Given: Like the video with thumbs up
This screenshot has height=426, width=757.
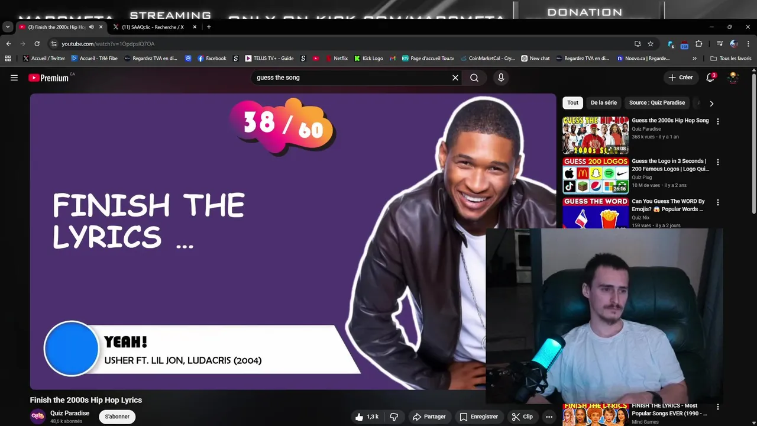Looking at the screenshot, I should [x=367, y=417].
